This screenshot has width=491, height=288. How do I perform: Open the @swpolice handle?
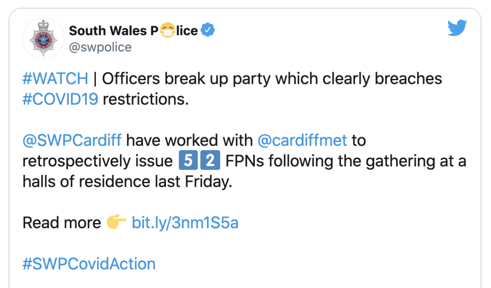(100, 47)
